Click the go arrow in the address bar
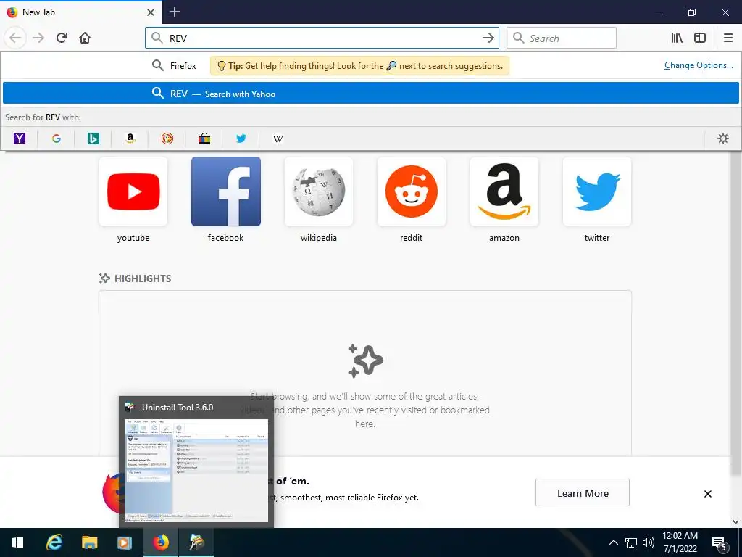 488,38
